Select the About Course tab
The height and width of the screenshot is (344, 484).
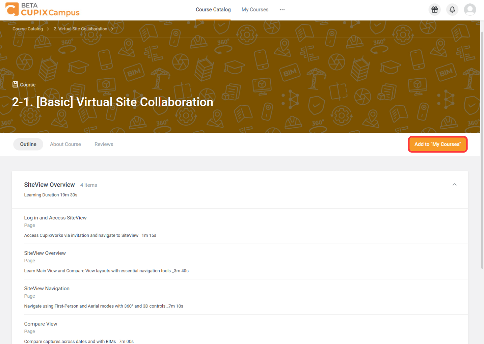click(66, 144)
